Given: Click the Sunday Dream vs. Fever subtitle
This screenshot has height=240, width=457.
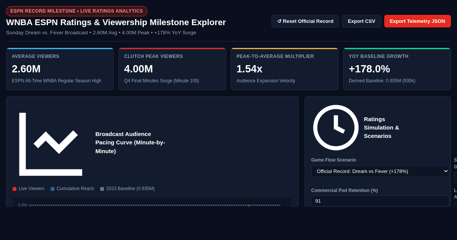Looking at the screenshot, I should pos(101,33).
